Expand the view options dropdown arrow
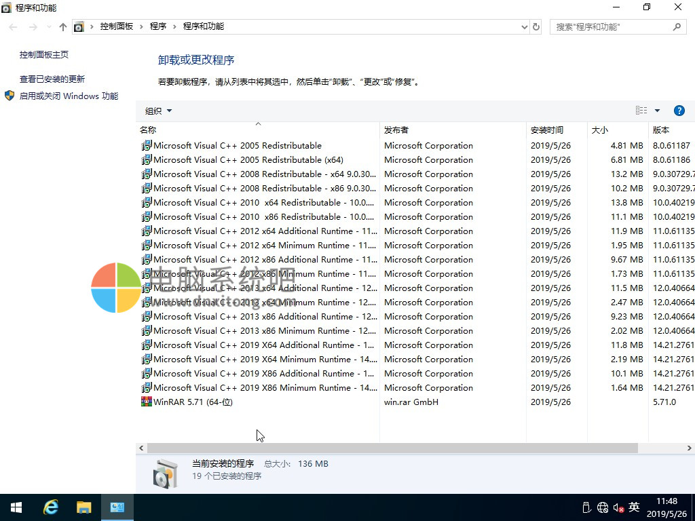 [657, 111]
